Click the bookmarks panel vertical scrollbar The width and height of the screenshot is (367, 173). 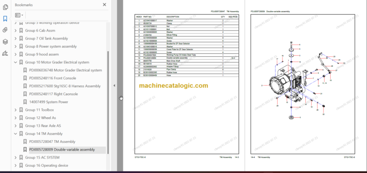tap(108, 102)
